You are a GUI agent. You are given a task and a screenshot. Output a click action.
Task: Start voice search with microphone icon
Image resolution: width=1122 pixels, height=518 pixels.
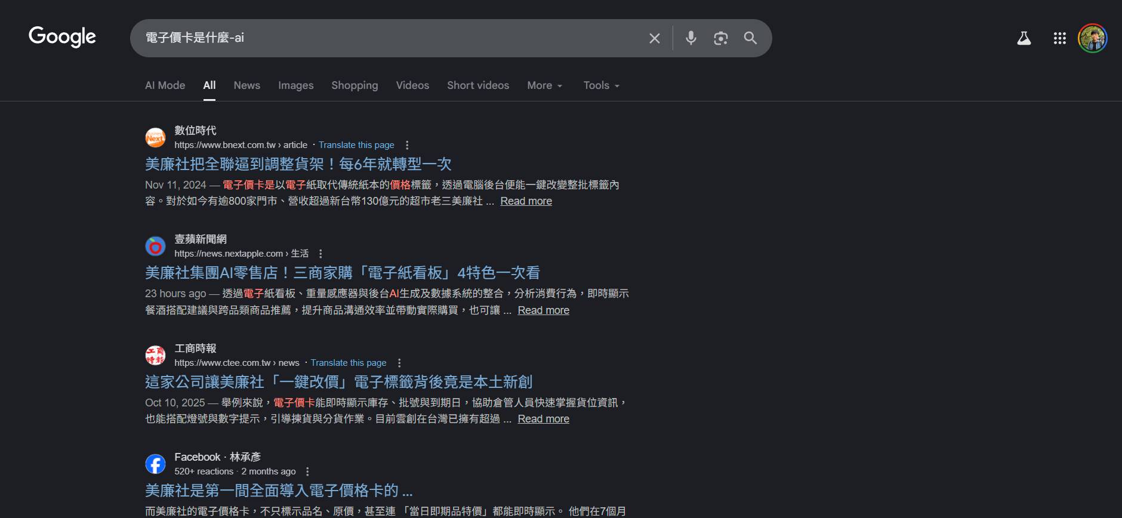click(x=691, y=38)
